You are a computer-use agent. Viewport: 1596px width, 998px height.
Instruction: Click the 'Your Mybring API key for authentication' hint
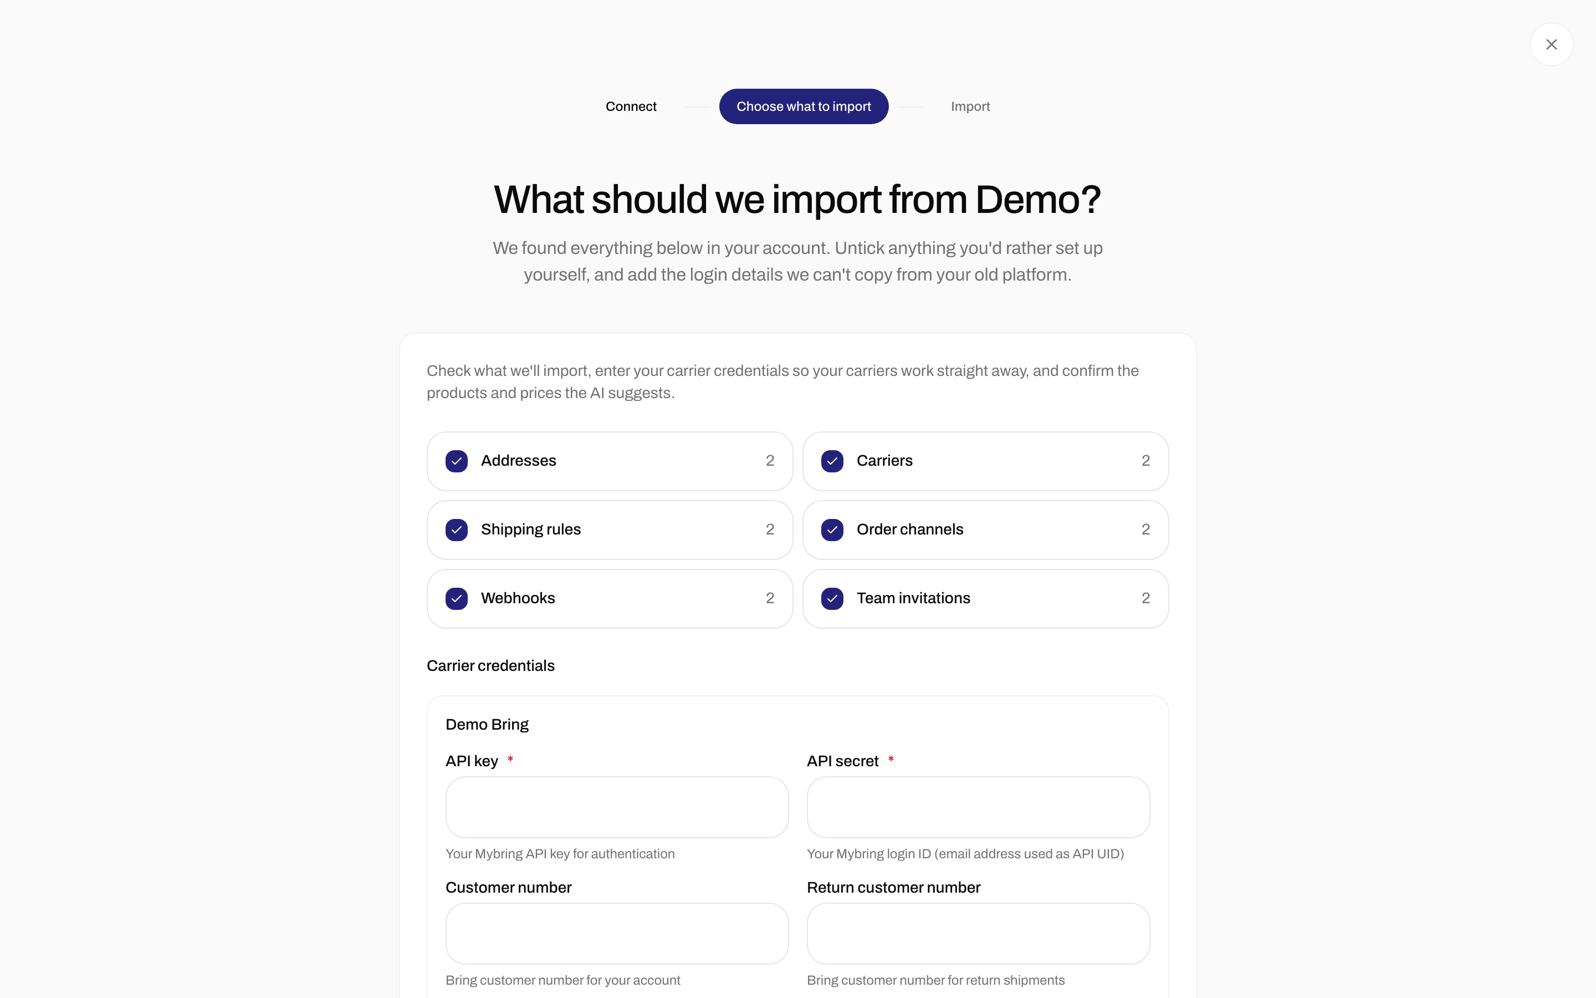coord(560,853)
